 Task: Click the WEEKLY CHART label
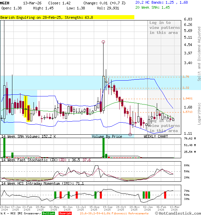pos(156,136)
